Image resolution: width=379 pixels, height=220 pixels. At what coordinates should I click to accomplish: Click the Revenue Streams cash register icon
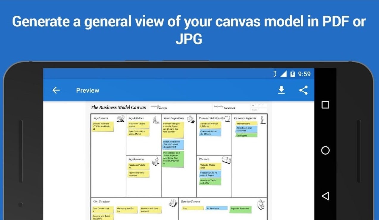click(261, 203)
